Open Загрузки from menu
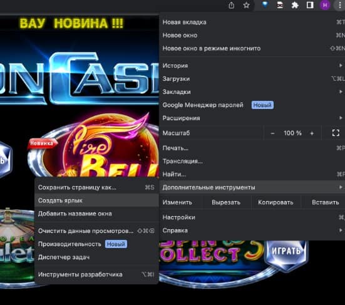 coord(252,79)
